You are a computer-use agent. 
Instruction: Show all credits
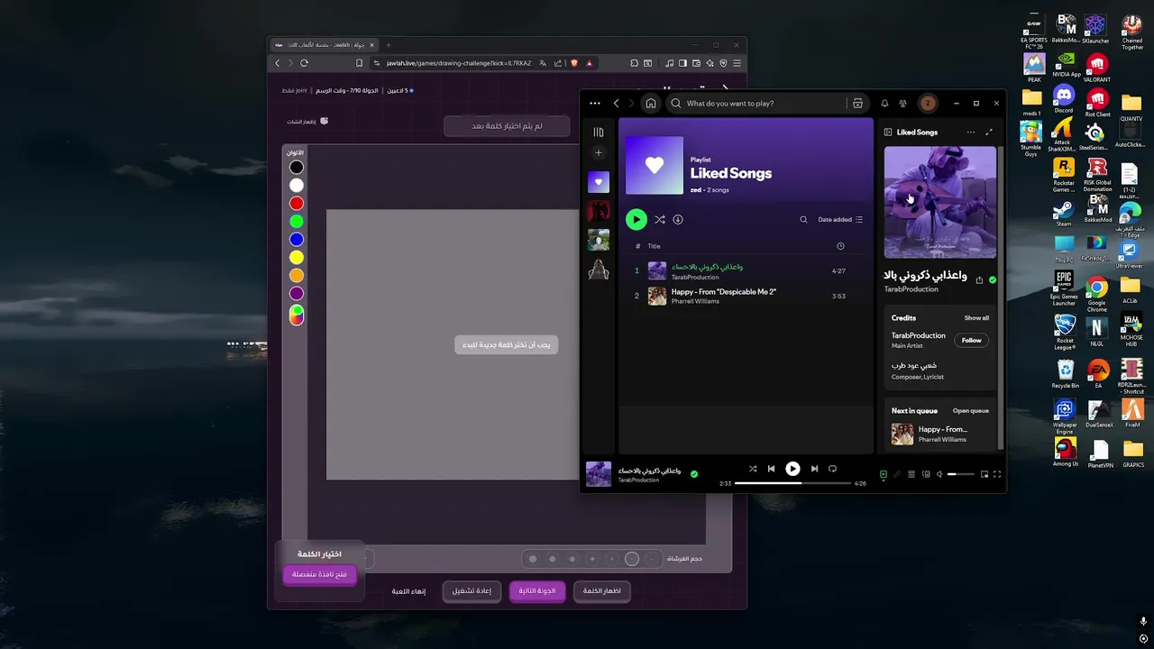click(x=976, y=318)
